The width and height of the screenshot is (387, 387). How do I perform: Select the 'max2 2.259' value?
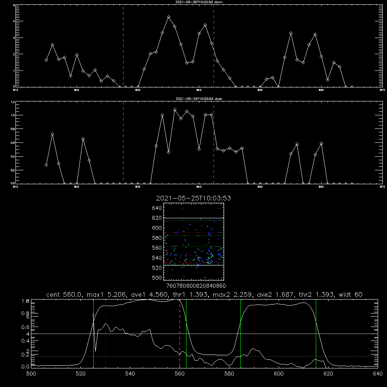(x=232, y=295)
